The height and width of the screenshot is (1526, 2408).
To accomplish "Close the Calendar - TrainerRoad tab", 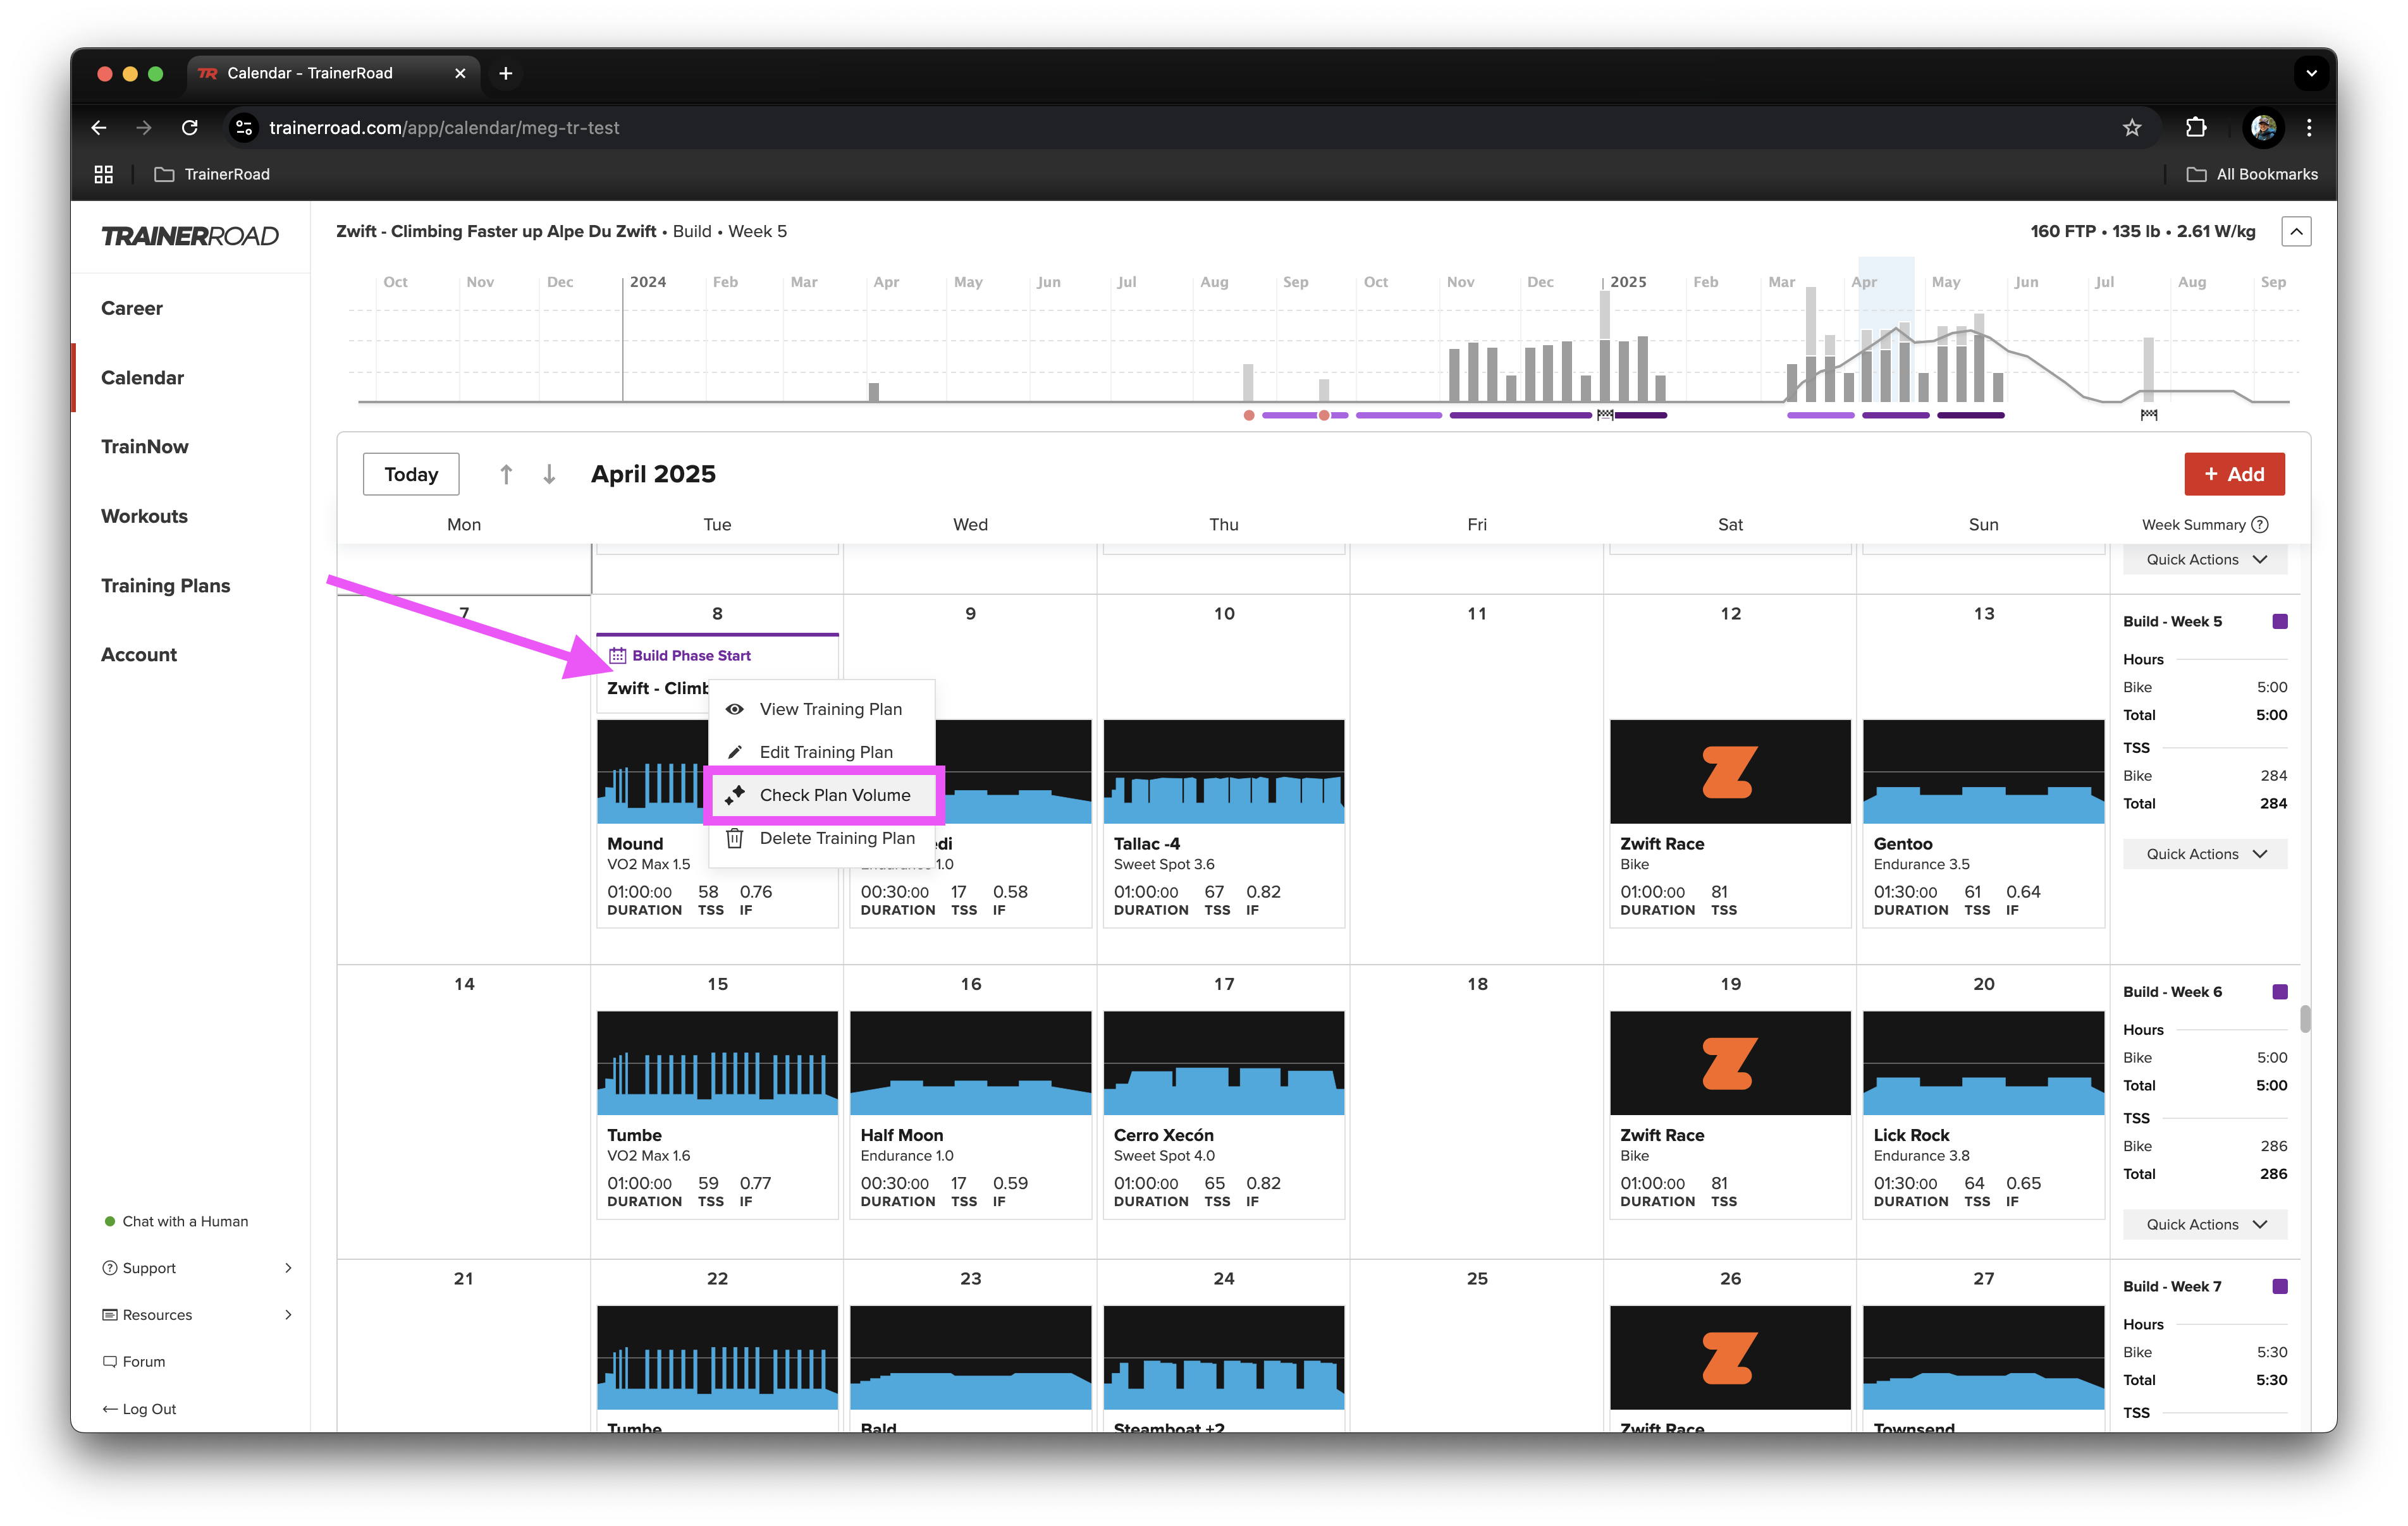I will coord(460,73).
